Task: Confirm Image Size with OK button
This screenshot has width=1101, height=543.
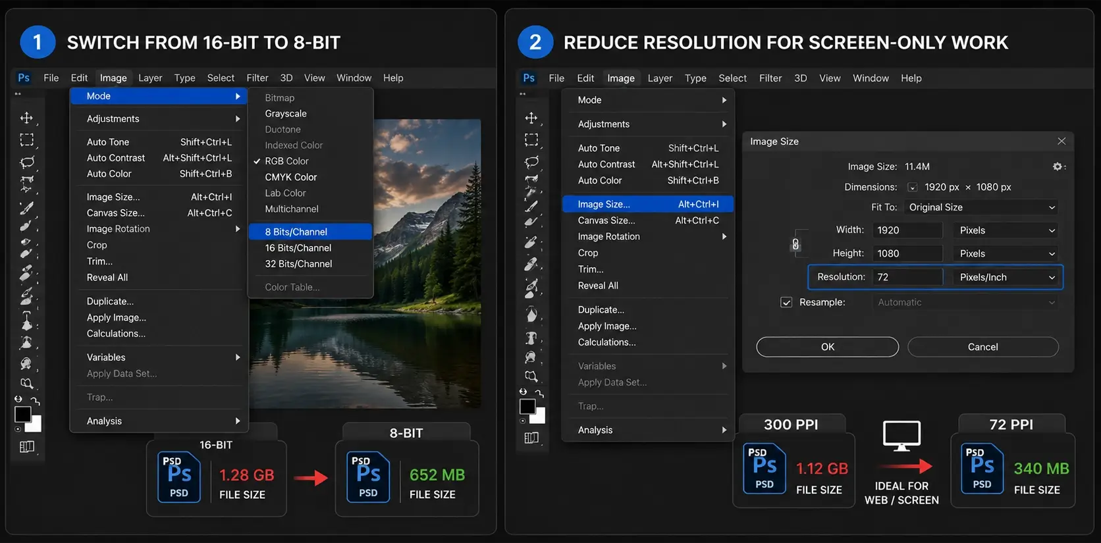Action: click(x=828, y=347)
